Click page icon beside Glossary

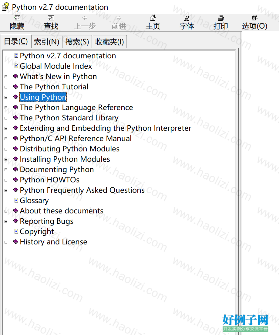(x=16, y=200)
